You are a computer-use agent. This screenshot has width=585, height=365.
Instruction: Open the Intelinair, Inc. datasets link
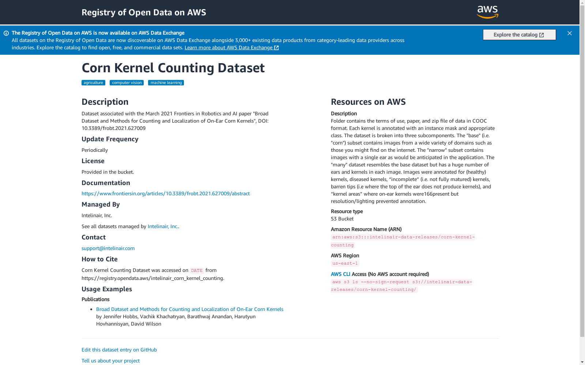coord(163,226)
